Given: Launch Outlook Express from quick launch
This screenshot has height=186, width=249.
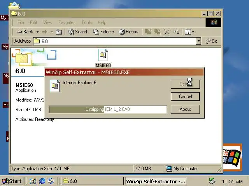Looking at the screenshot, I should click(x=51, y=181).
